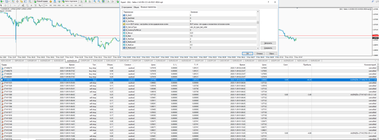Toggle the Авто-торговля button
The image size is (379, 140).
70,1
